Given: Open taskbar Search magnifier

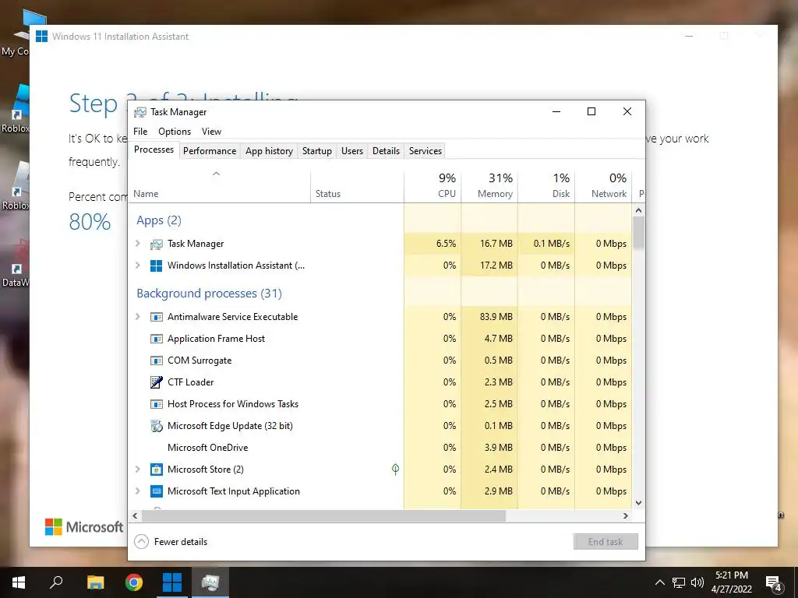Looking at the screenshot, I should pyautogui.click(x=56, y=582).
